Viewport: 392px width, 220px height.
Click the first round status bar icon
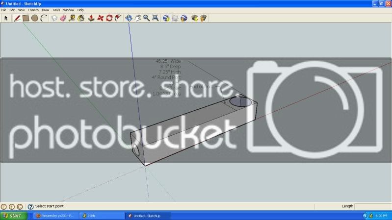(4, 206)
